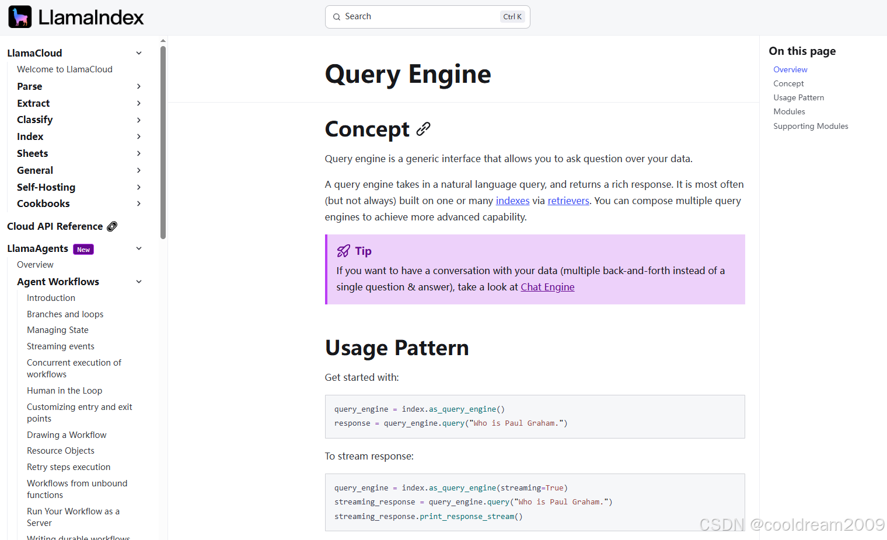
Task: Open the Search input field
Action: [x=427, y=17]
